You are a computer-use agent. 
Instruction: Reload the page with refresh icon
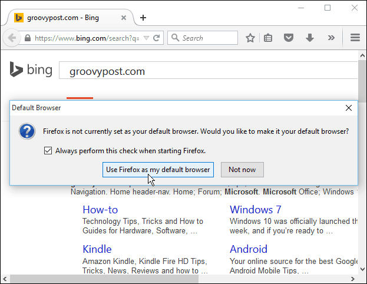[x=156, y=38]
